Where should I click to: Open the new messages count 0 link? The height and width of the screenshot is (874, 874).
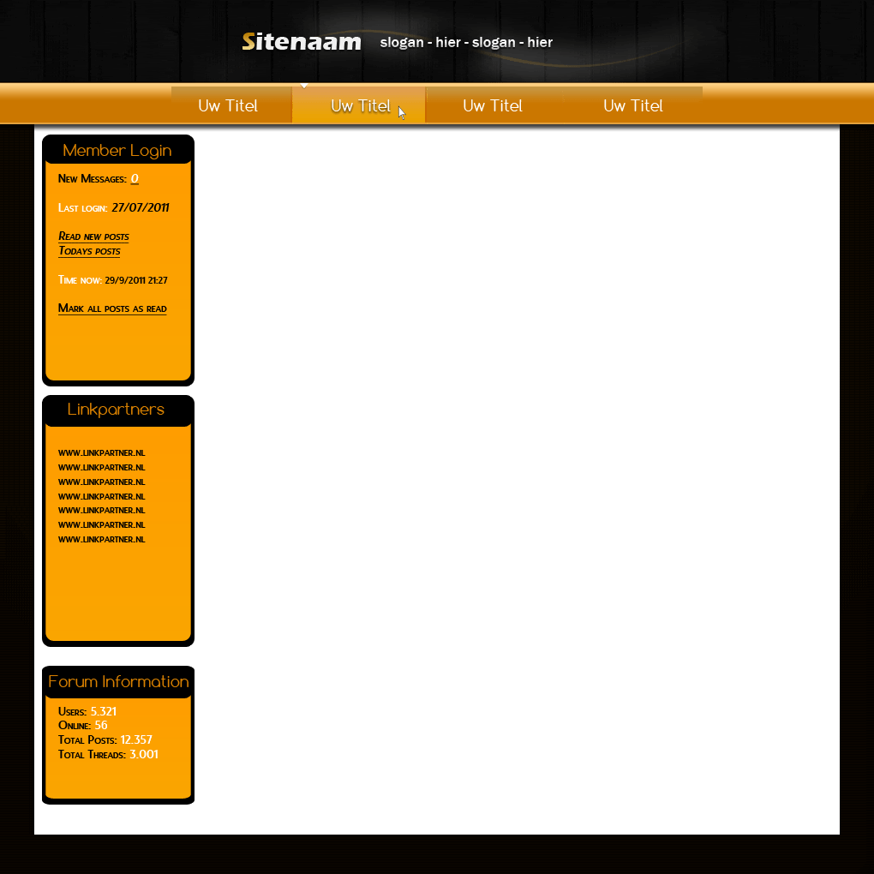135,178
